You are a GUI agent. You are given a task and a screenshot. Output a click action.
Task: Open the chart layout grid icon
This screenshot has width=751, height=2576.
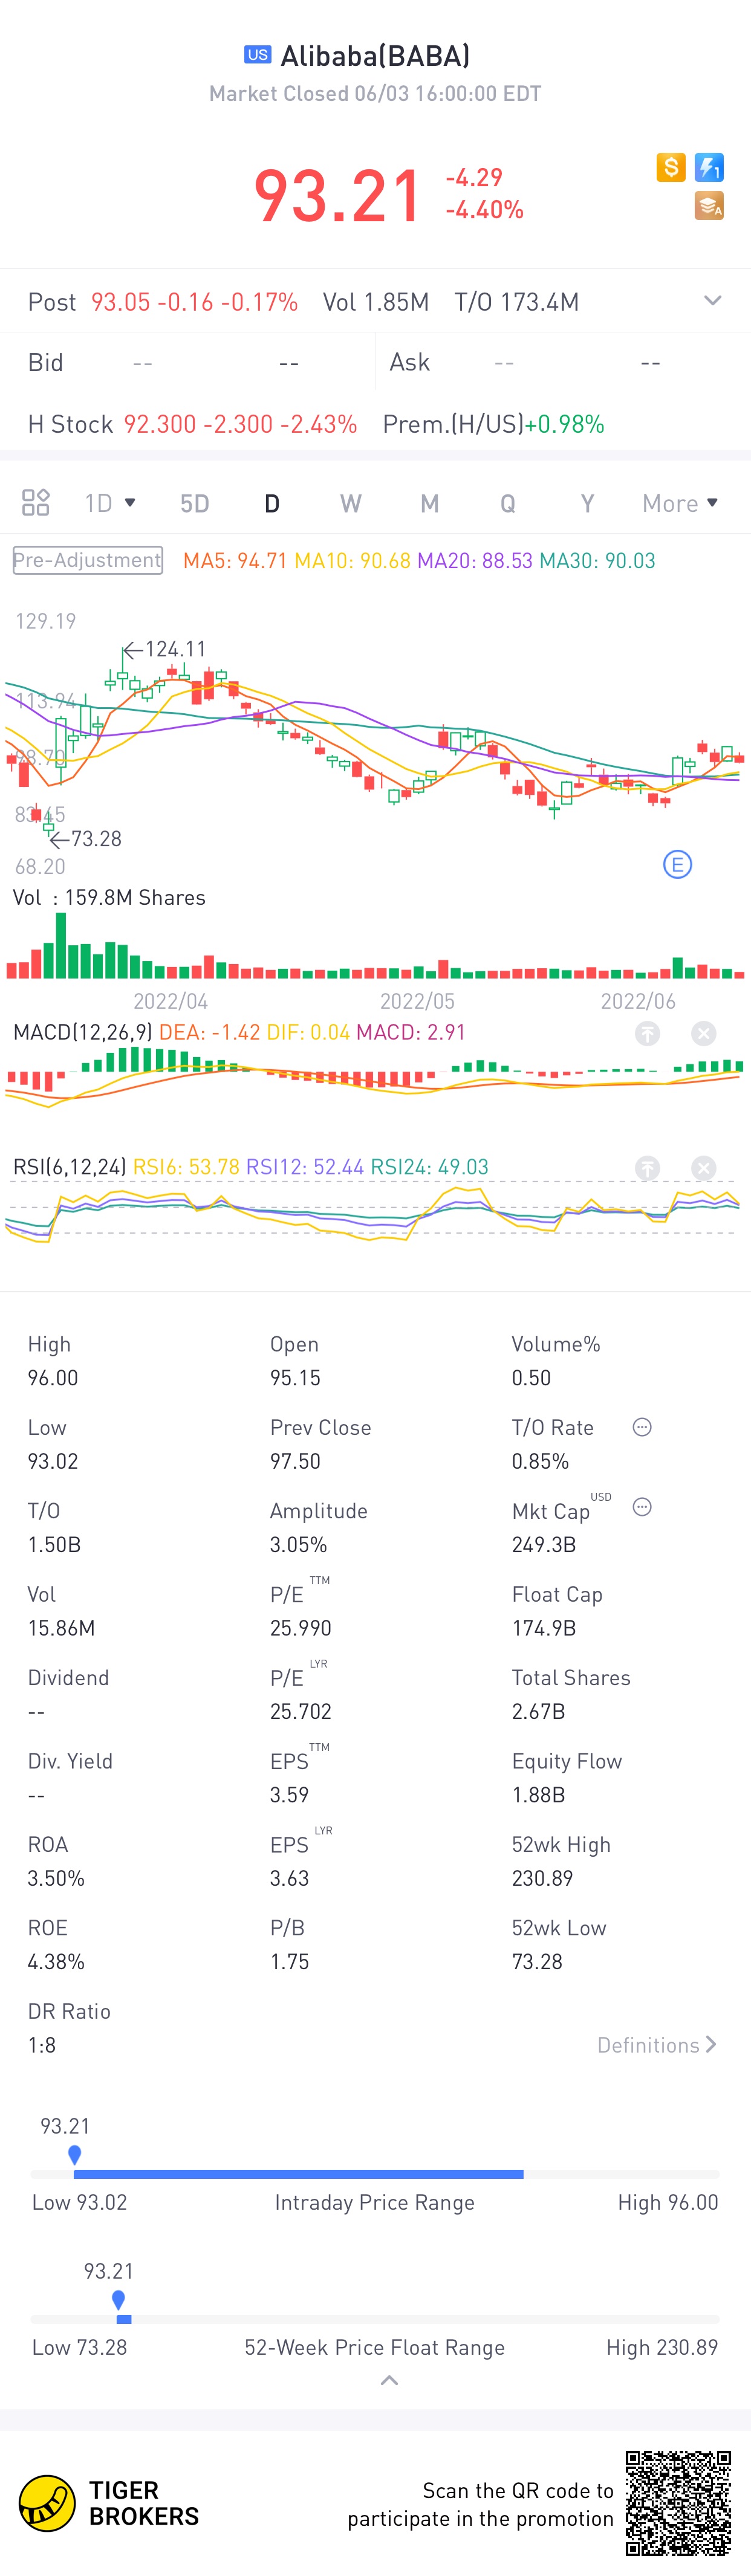click(x=36, y=502)
